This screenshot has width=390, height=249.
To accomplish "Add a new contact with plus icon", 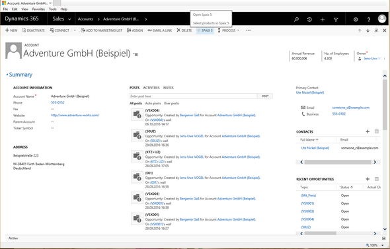I will pos(368,131).
